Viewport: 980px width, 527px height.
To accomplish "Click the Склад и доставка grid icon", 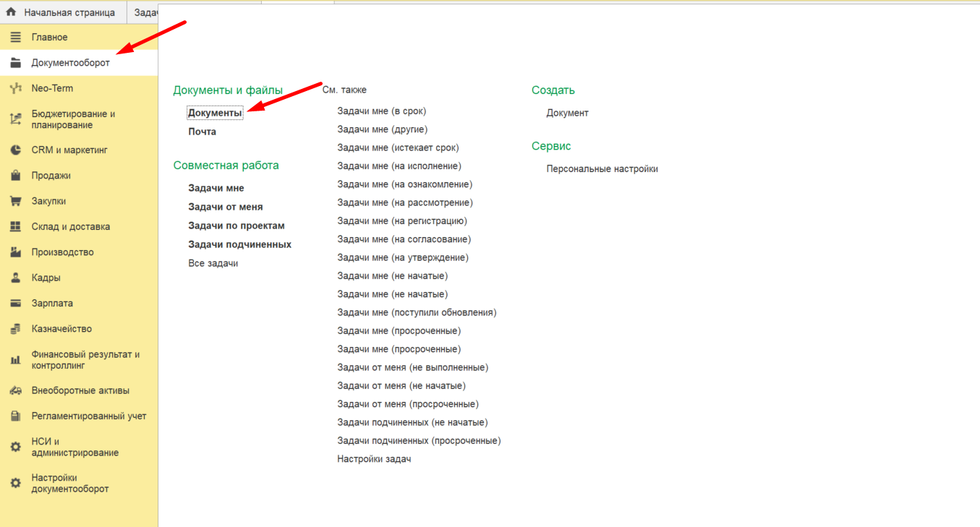I will pyautogui.click(x=15, y=227).
